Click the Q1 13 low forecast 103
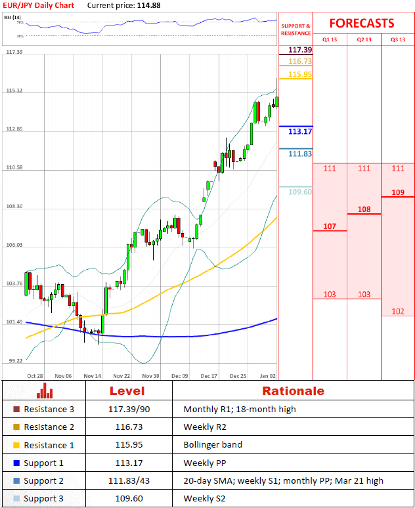 point(330,294)
